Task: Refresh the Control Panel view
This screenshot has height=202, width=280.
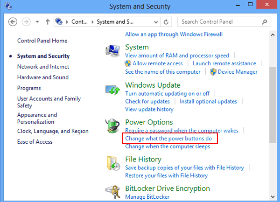Action: pyautogui.click(x=166, y=22)
